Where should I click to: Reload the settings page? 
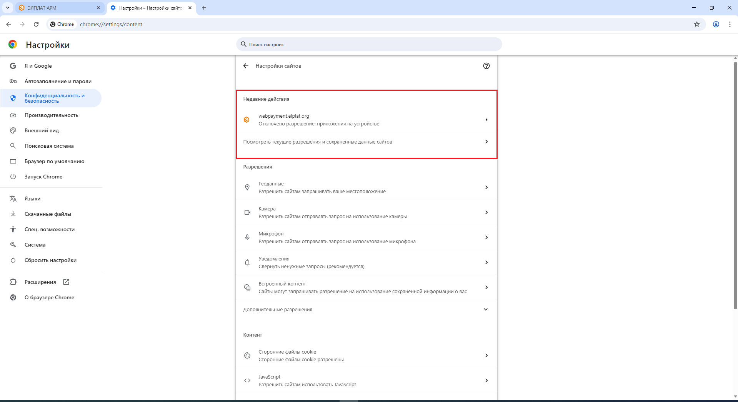36,24
